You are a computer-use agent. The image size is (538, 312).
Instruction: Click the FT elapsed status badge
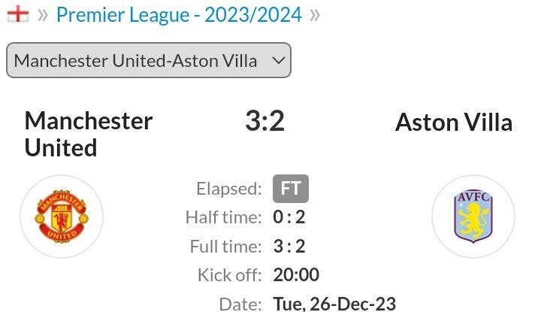[x=291, y=189]
